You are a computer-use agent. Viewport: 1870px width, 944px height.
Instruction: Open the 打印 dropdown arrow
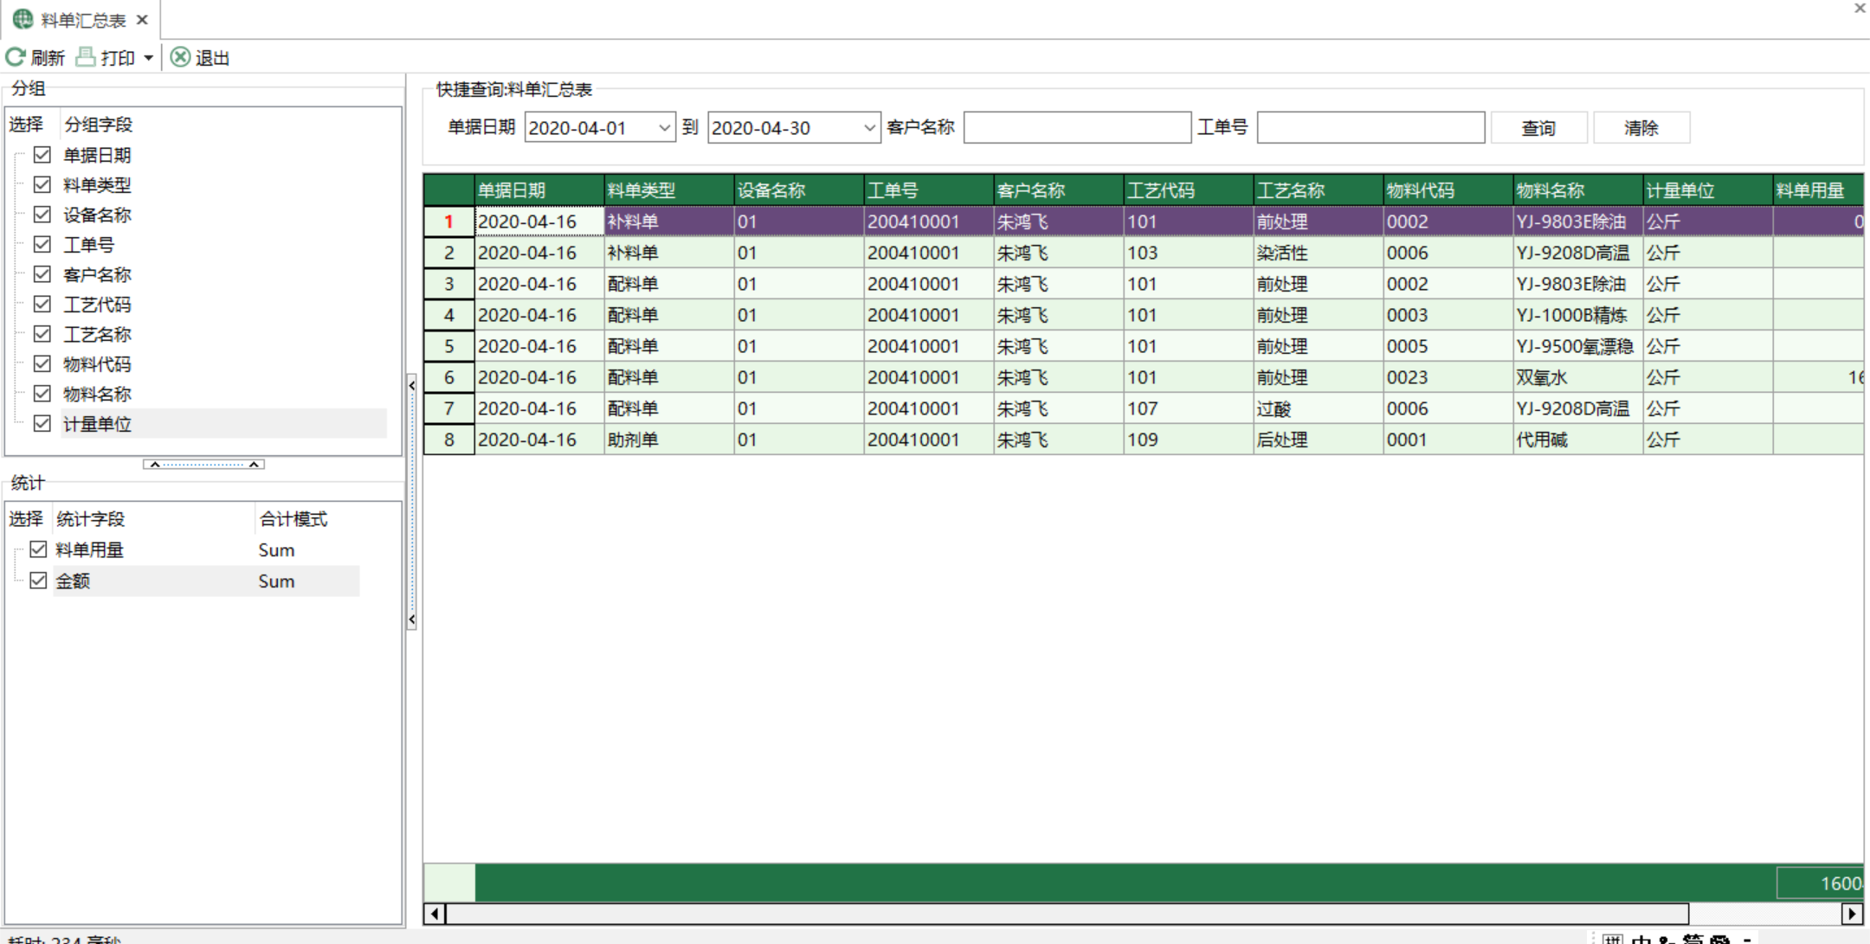pos(148,58)
